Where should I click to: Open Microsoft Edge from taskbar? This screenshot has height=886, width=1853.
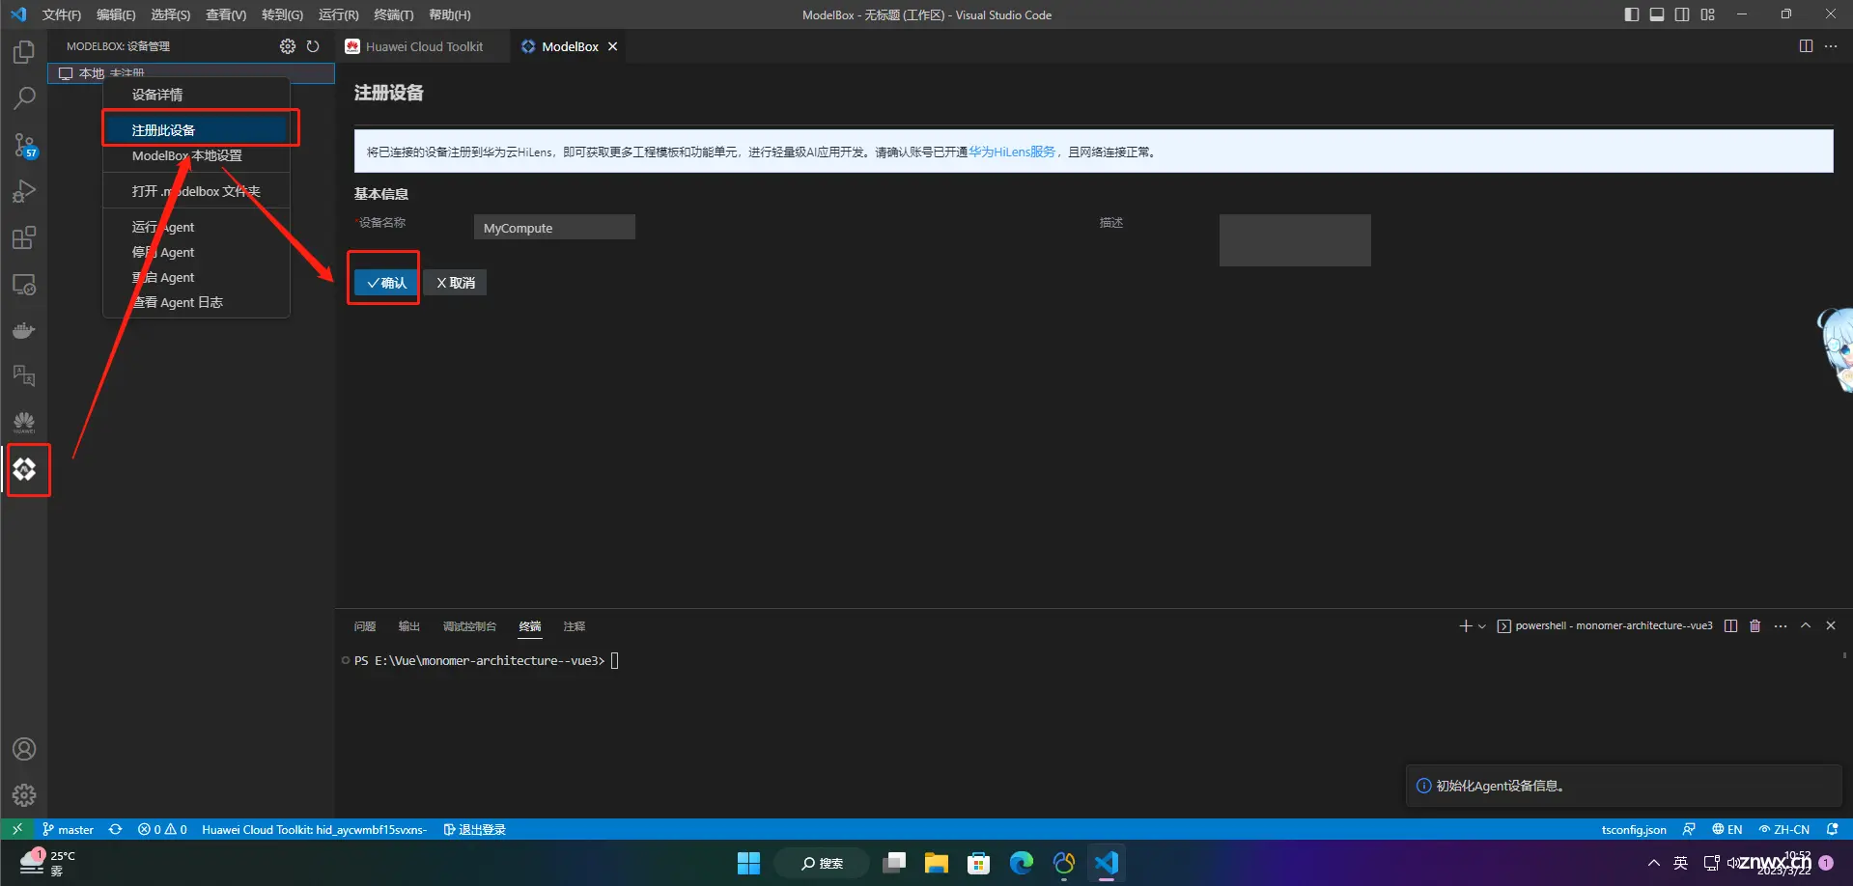tap(1021, 863)
